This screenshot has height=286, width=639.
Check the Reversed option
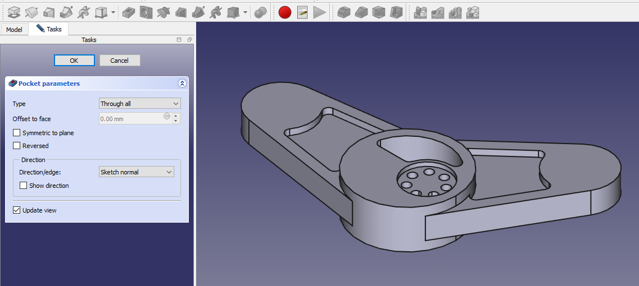click(17, 146)
